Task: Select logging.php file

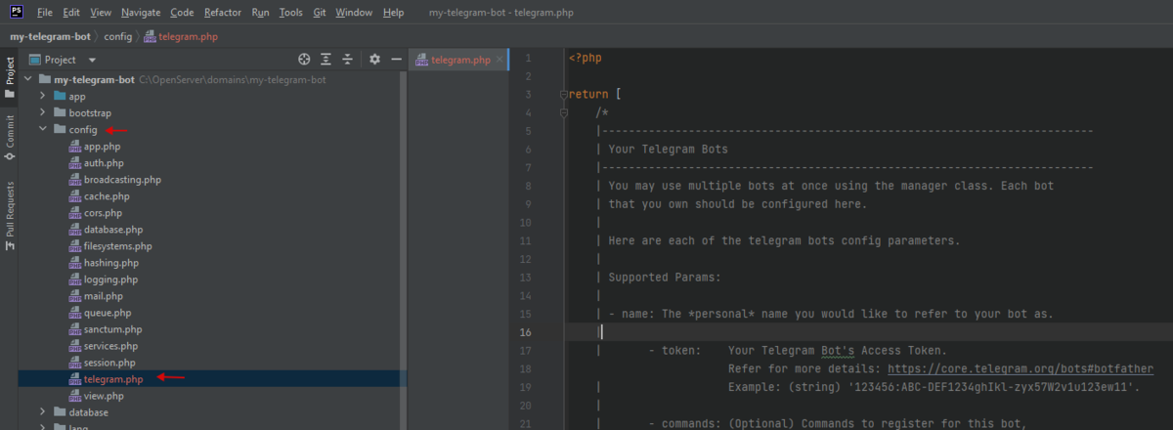Action: pos(110,279)
